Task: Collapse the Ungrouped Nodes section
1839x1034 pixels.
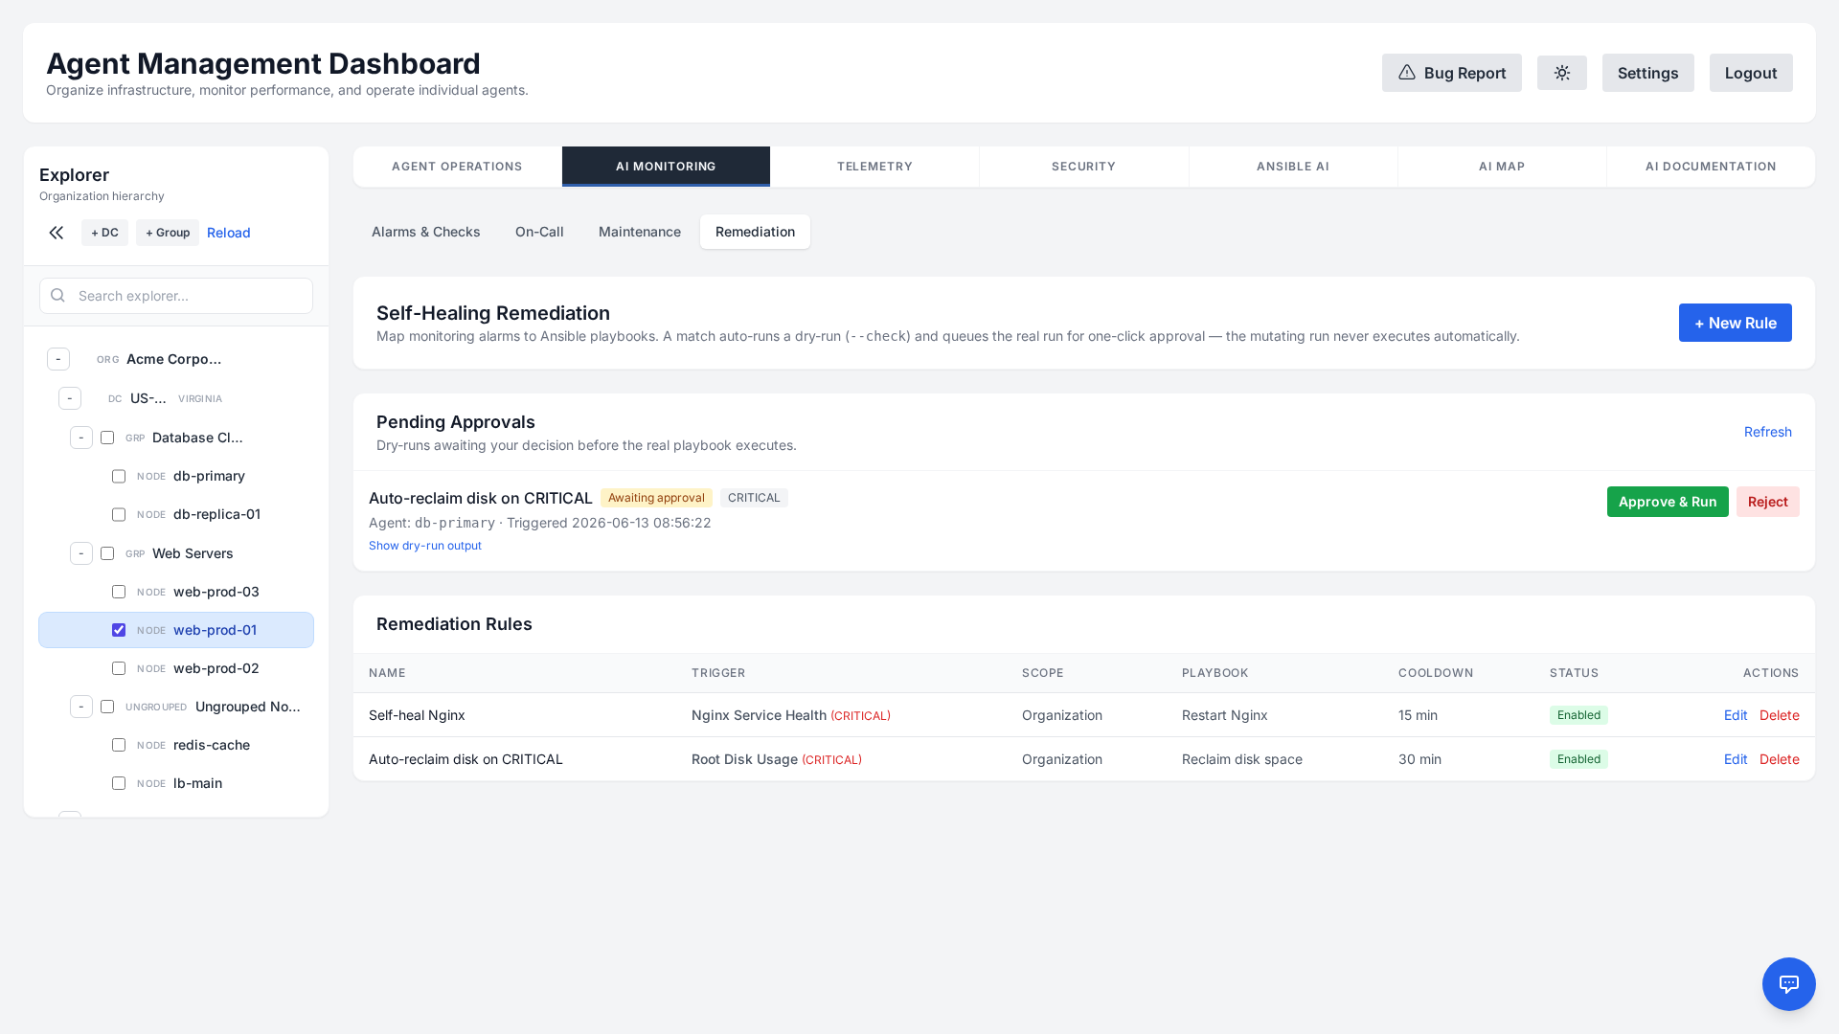Action: (81, 707)
